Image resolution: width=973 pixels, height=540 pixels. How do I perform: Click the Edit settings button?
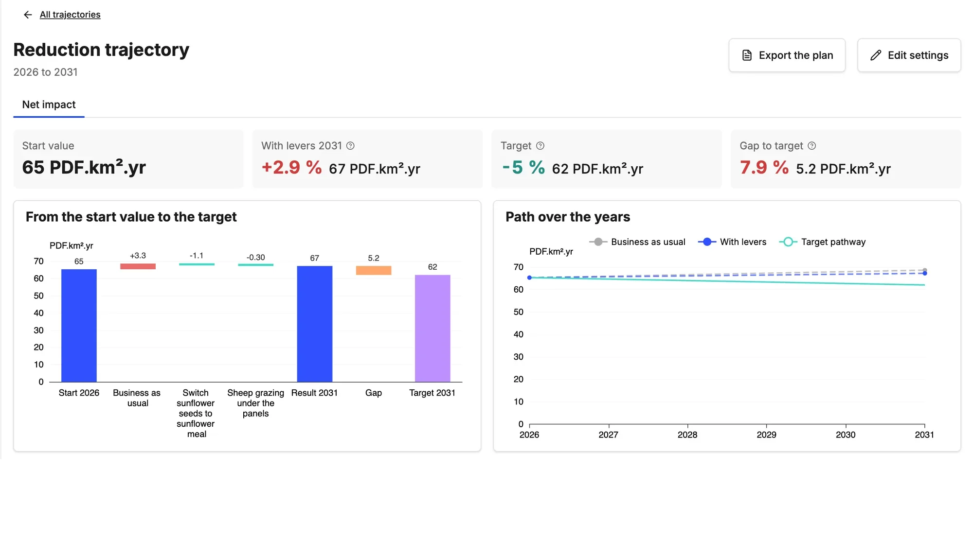click(x=909, y=55)
